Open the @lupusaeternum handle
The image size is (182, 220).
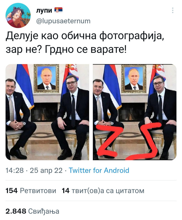(63, 21)
